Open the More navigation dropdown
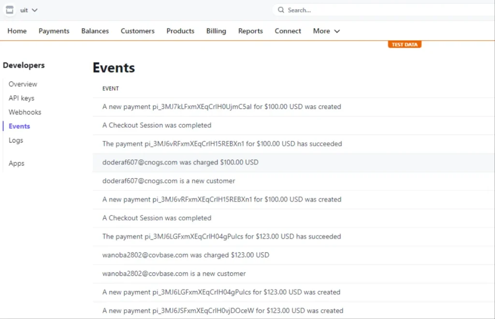Screen dimensions: 495x319 [326, 31]
